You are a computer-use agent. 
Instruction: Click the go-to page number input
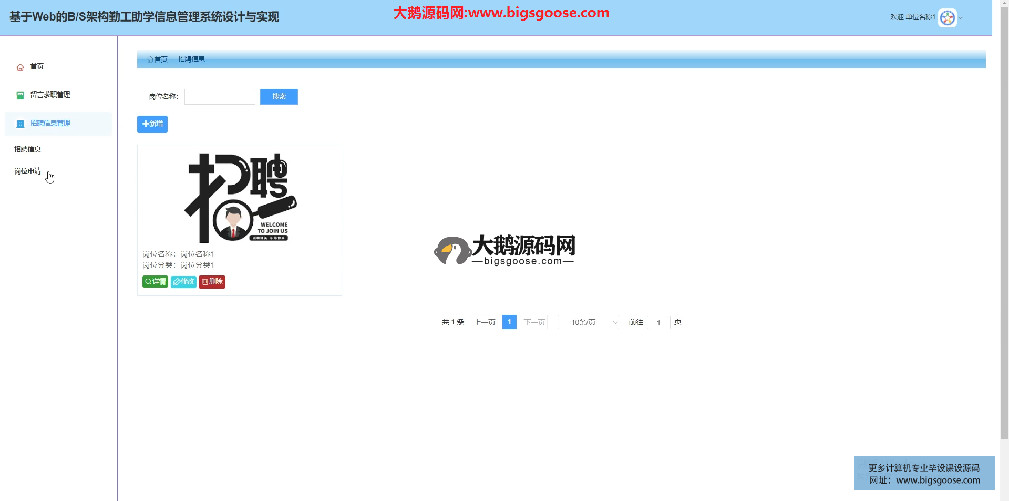coord(658,323)
